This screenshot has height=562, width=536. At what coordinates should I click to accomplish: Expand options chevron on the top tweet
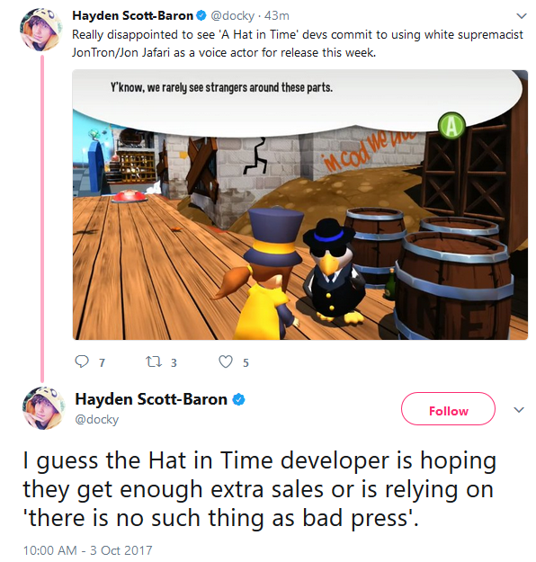[x=521, y=16]
